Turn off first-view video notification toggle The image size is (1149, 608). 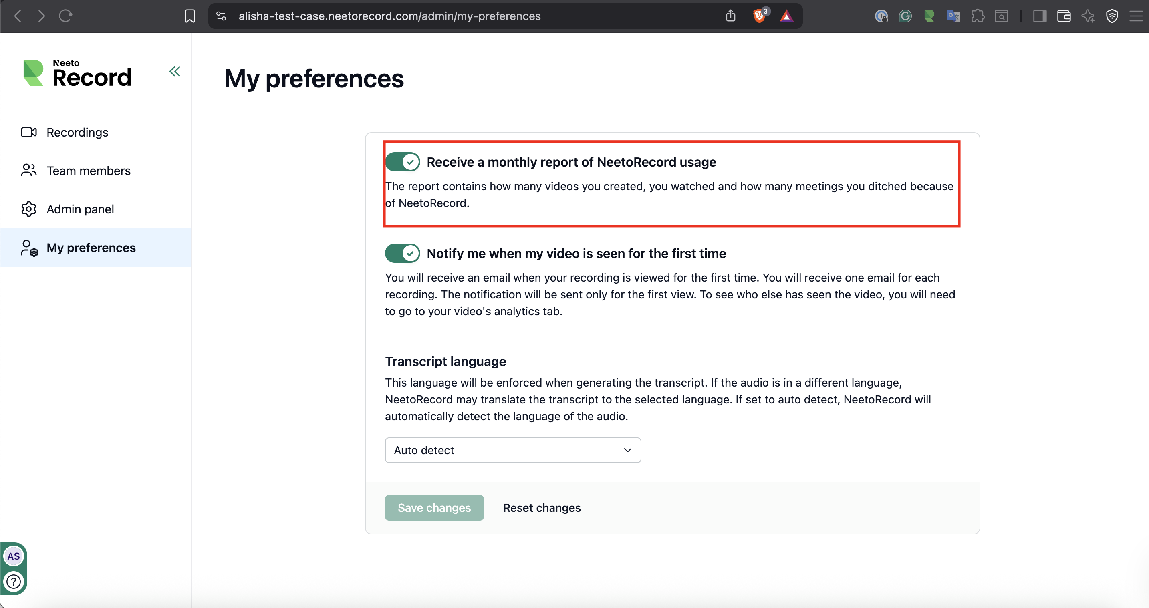click(402, 253)
